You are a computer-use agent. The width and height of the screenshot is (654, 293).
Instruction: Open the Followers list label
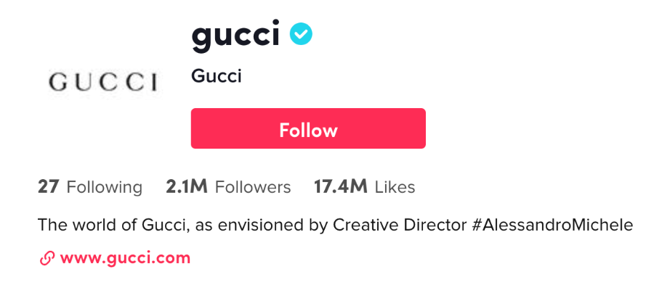point(253,187)
